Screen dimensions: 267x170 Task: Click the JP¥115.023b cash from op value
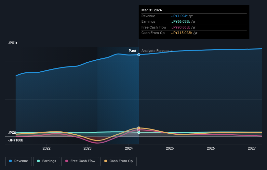[182, 33]
